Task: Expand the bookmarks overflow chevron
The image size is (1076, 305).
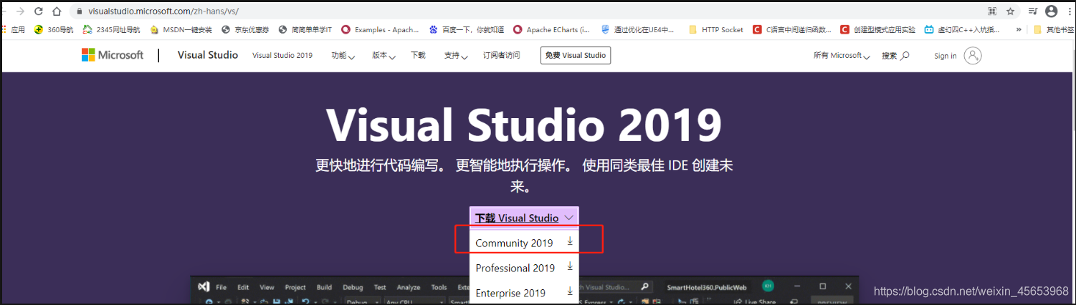Action: (1019, 30)
